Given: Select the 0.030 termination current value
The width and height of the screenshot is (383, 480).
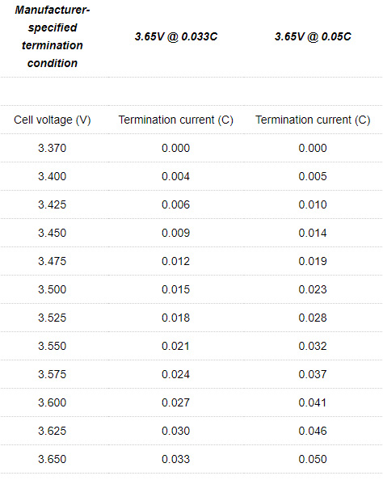Looking at the screenshot, I should click(175, 431).
